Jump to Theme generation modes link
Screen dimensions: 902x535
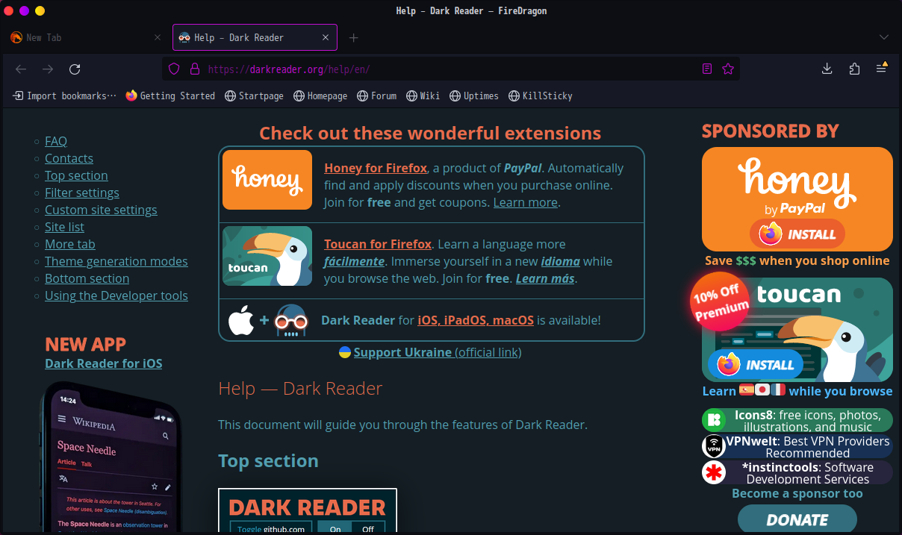point(116,261)
